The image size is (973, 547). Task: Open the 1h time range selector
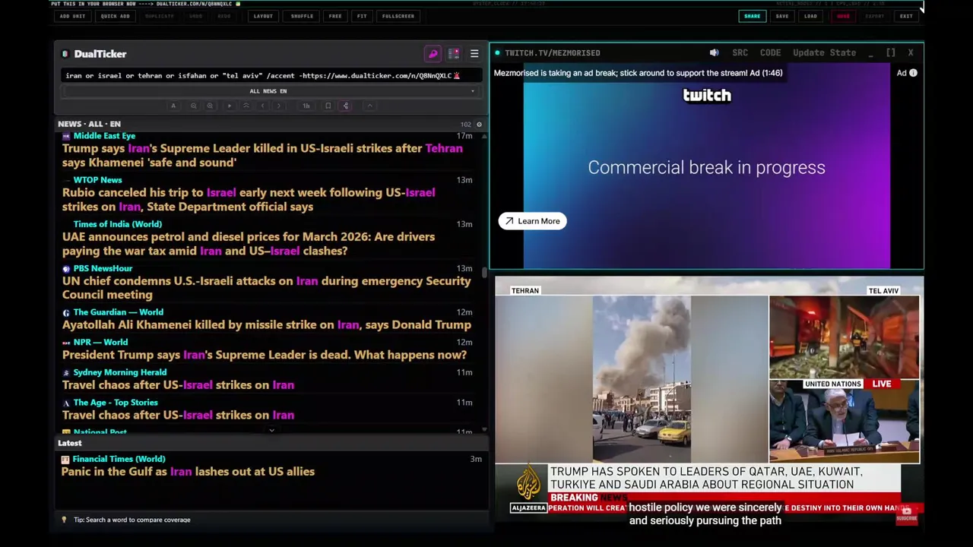point(306,106)
